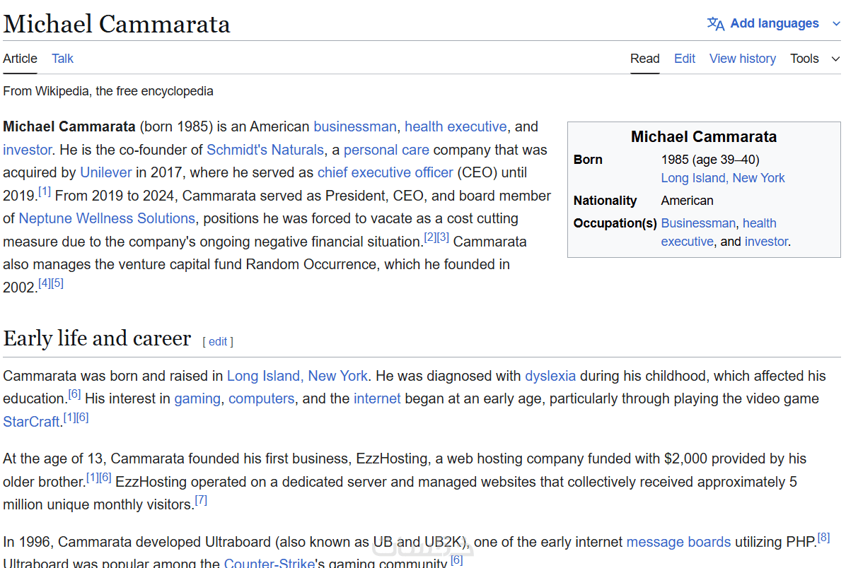Select the infobox title Michael Cammarata
Image resolution: width=846 pixels, height=568 pixels.
pos(704,137)
